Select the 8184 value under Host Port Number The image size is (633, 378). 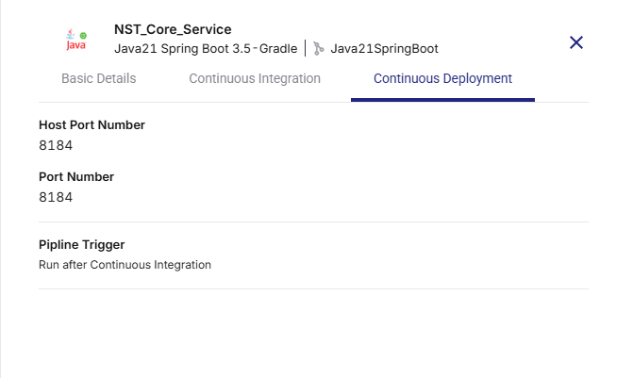56,145
